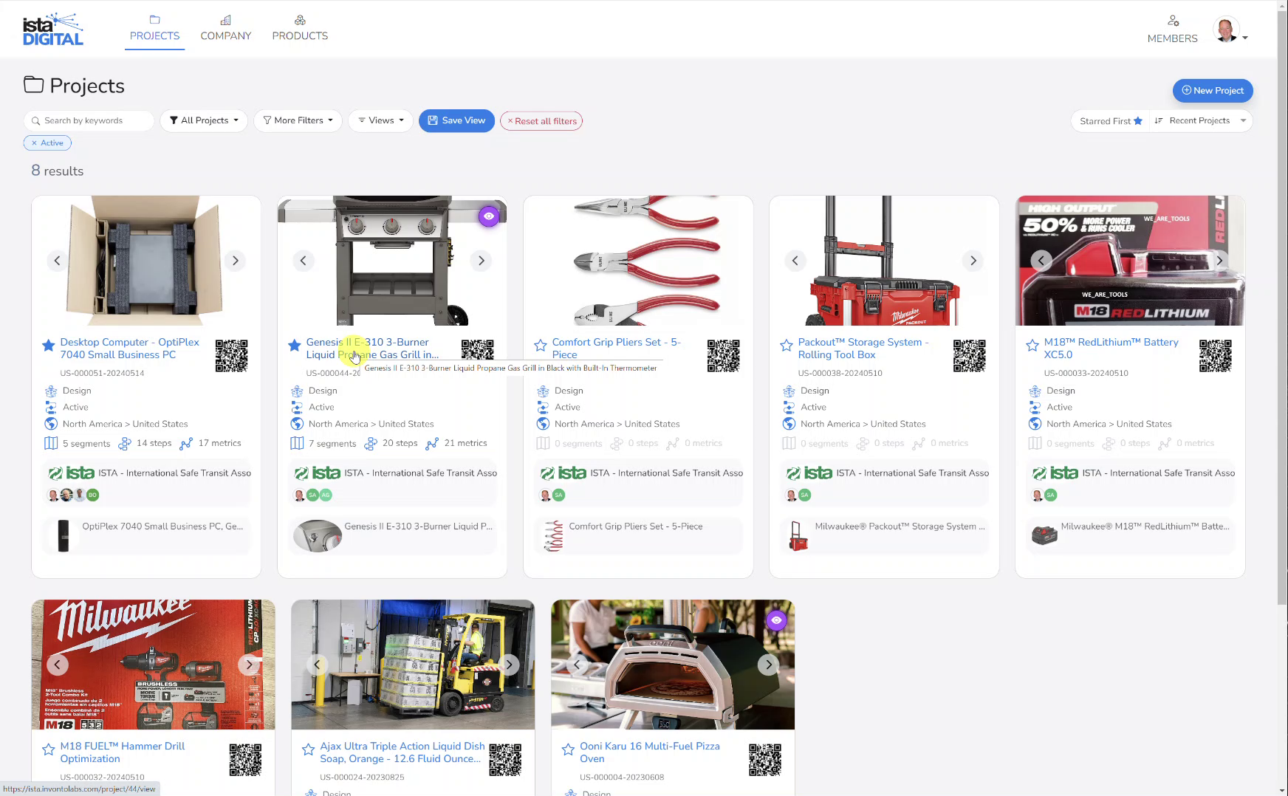The image size is (1288, 796).
Task: Open Ooni Karu 16 Multi-Fuel Pizza Oven link
Action: pyautogui.click(x=649, y=752)
